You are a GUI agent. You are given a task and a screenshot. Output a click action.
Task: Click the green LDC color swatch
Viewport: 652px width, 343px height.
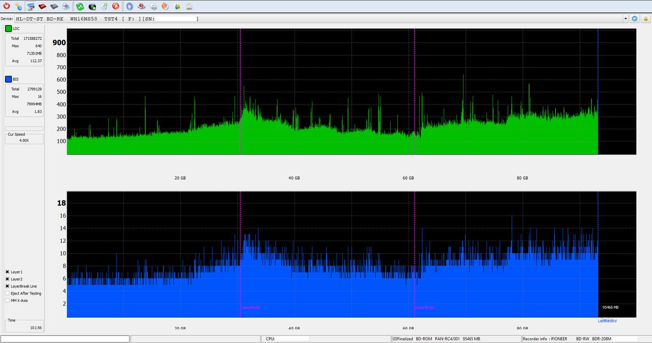tap(8, 29)
